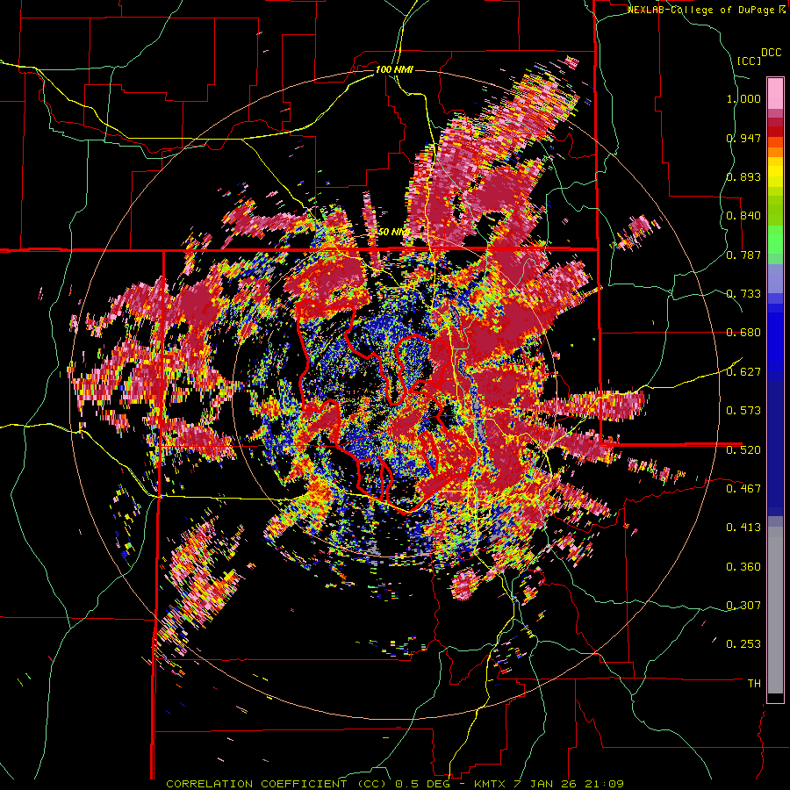The width and height of the screenshot is (790, 790).
Task: Pick the light pink color bar segment
Action: click(x=775, y=93)
